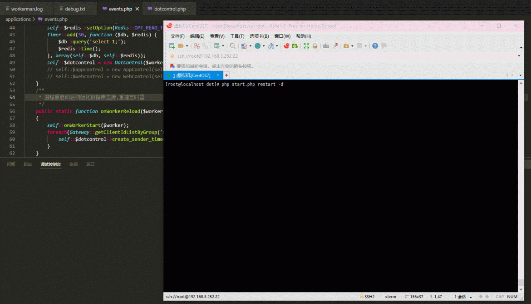Image resolution: width=531 pixels, height=304 pixels.
Task: Click the SSH address bar input
Action: 345,56
